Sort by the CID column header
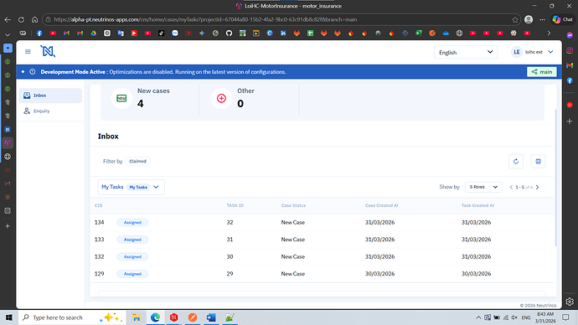 tap(98, 205)
